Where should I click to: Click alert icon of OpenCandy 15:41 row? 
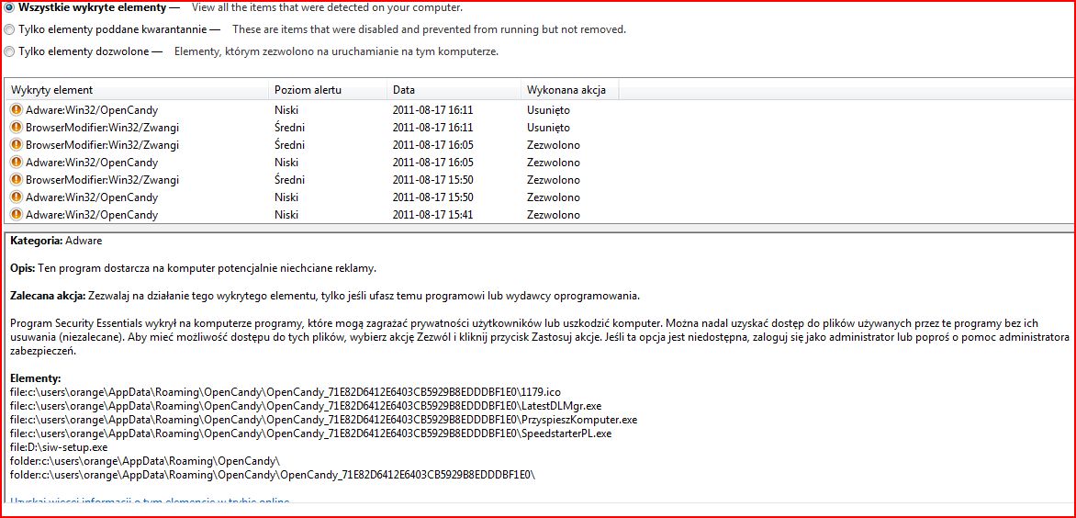(x=17, y=215)
